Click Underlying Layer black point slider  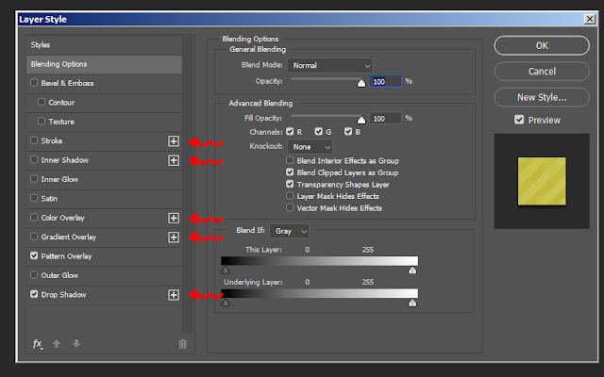pyautogui.click(x=226, y=303)
